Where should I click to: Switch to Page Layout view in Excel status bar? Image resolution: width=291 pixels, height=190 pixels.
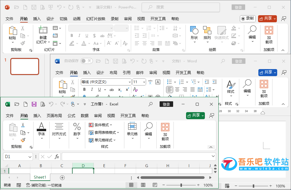click(x=143, y=185)
